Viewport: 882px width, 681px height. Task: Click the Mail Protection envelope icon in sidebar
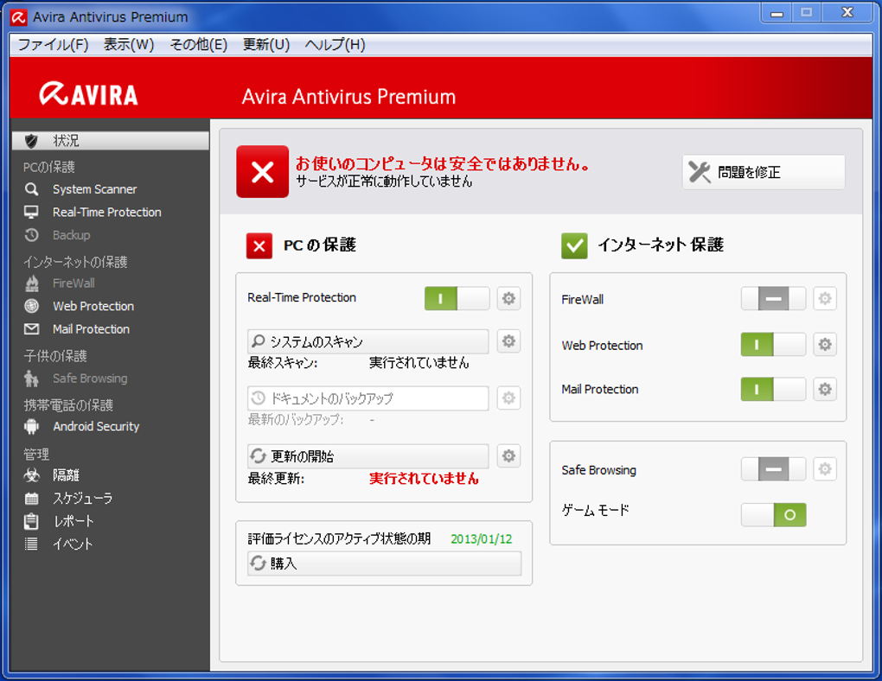[x=31, y=329]
